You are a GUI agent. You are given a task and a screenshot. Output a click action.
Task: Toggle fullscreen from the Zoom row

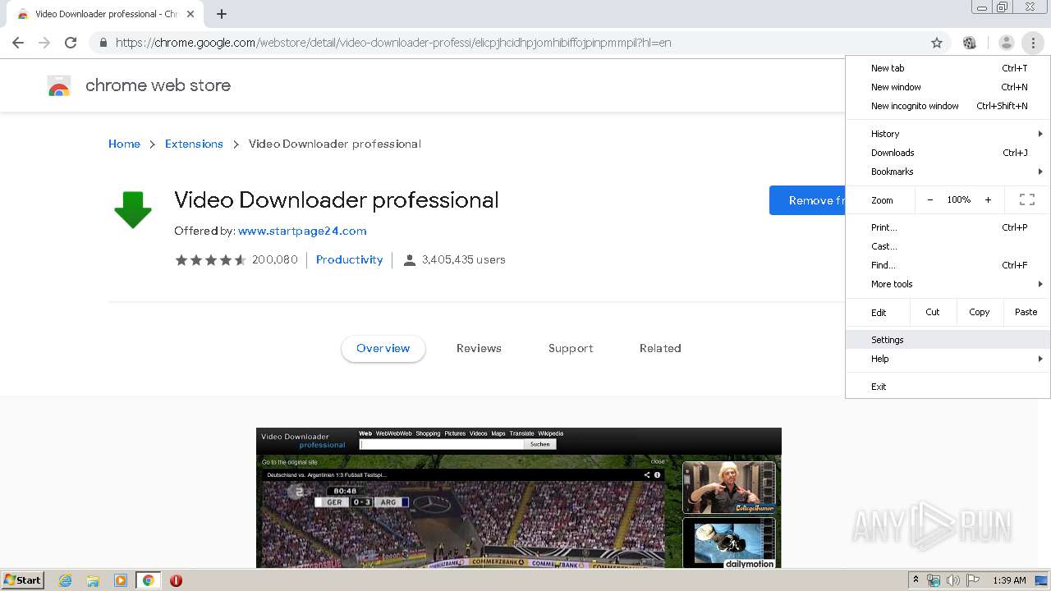pos(1026,199)
